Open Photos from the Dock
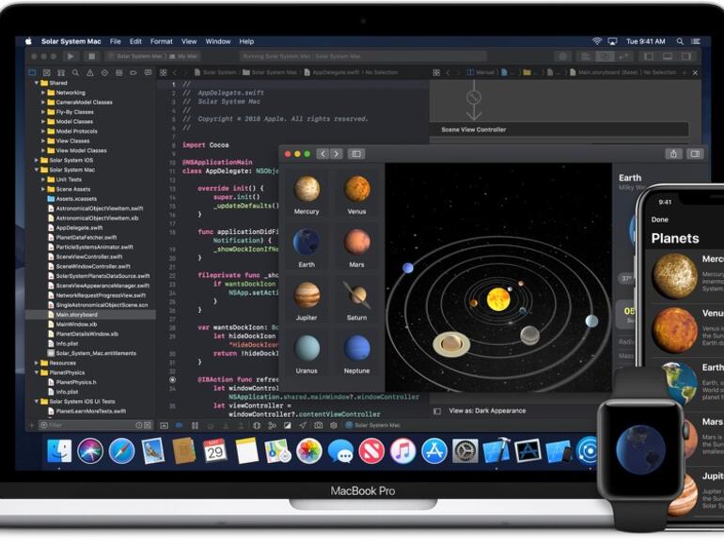 309,451
